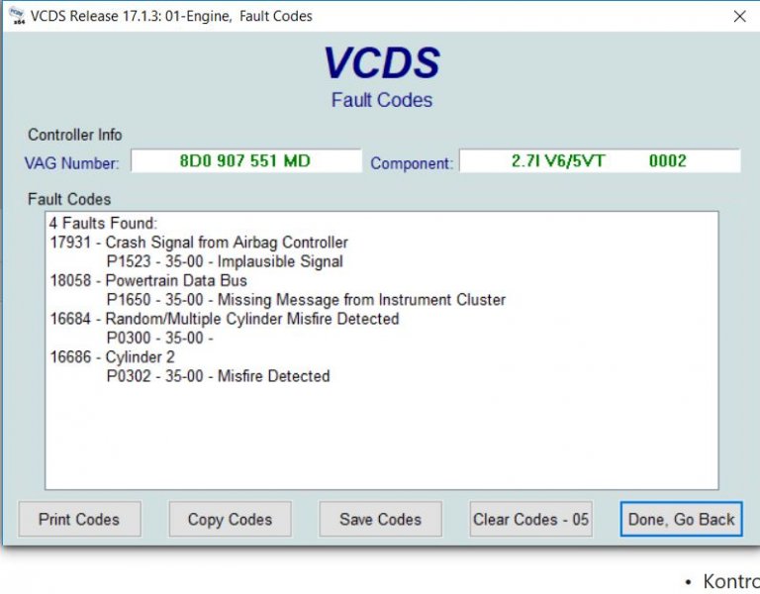Copy fault codes with Copy Codes button
The height and width of the screenshot is (594, 760).
click(230, 519)
